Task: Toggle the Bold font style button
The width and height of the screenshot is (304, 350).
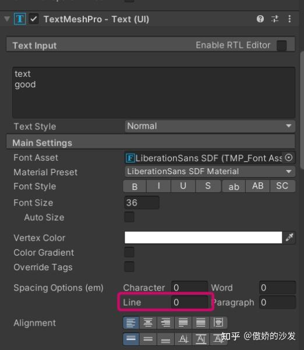Action: point(135,186)
